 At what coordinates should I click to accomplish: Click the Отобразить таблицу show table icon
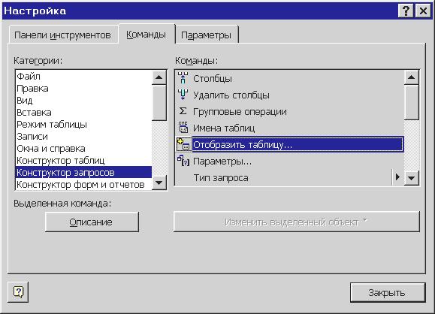[x=183, y=144]
